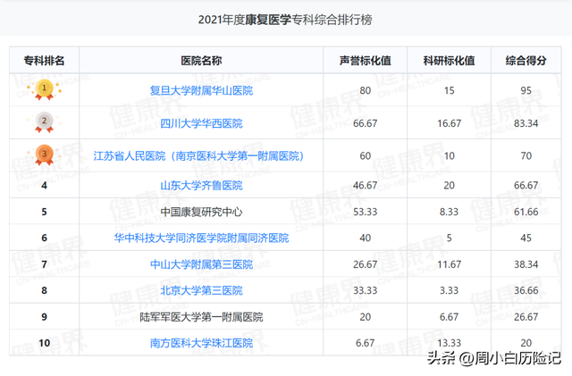Click the 2021年度康复医学专科综合排行榜 title
The image size is (572, 376).
click(x=285, y=20)
